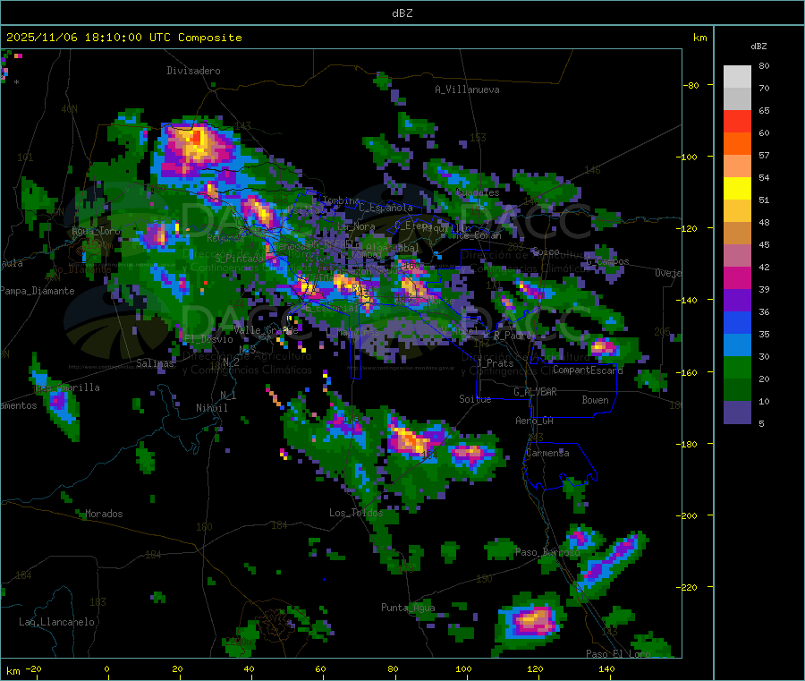This screenshot has width=805, height=681.
Task: Click the 'Nihuil' location label
Action: [x=211, y=408]
